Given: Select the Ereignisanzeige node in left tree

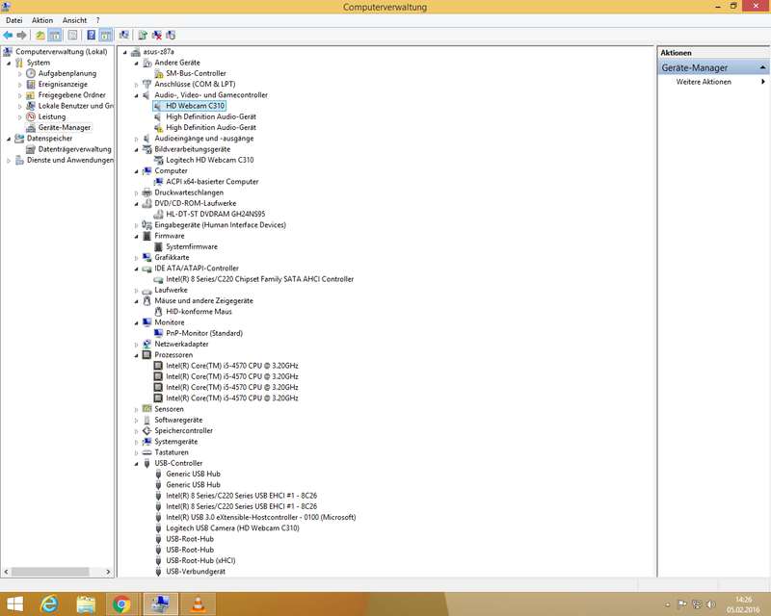Looking at the screenshot, I should coord(63,84).
